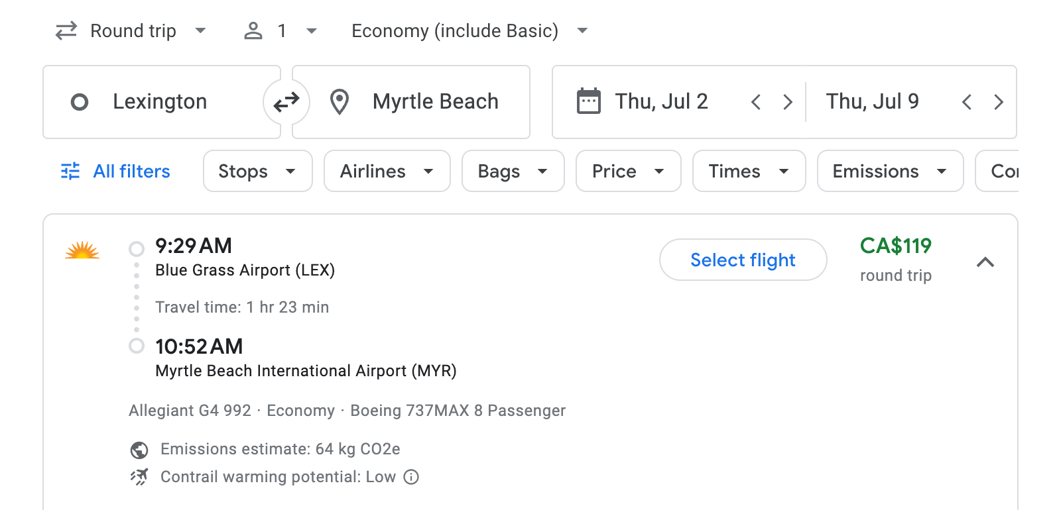Open the cabin class Economy dropdown

coord(468,30)
